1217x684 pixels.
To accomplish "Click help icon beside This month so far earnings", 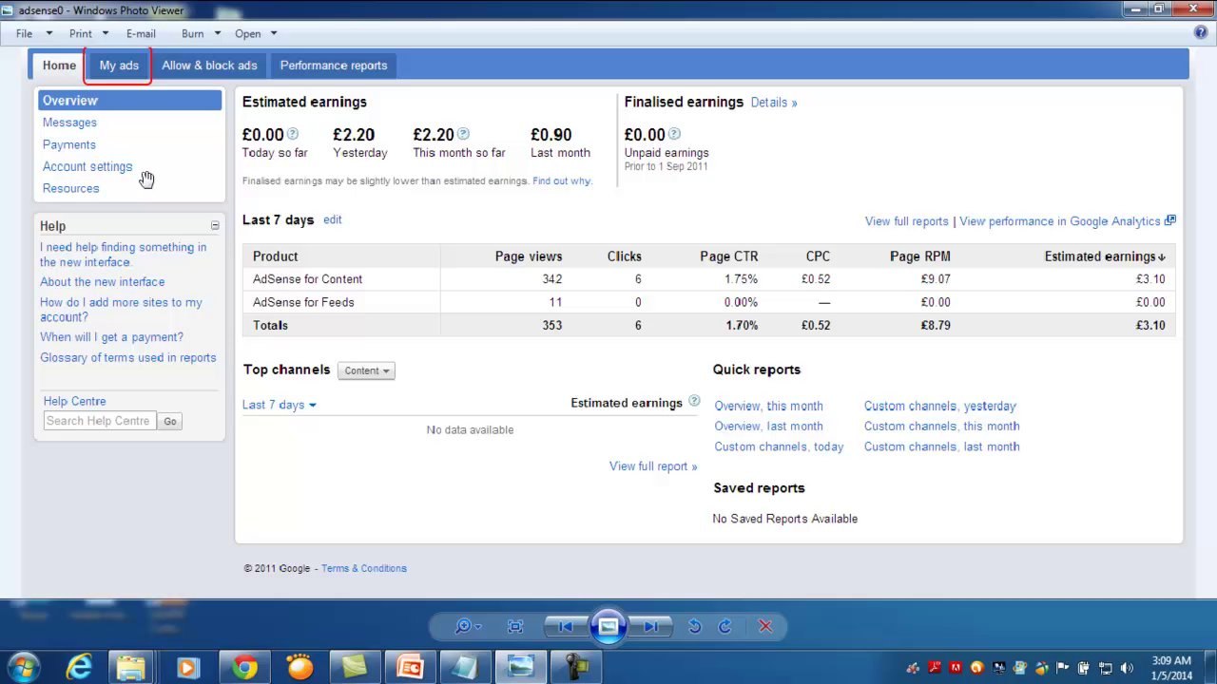I will (463, 134).
